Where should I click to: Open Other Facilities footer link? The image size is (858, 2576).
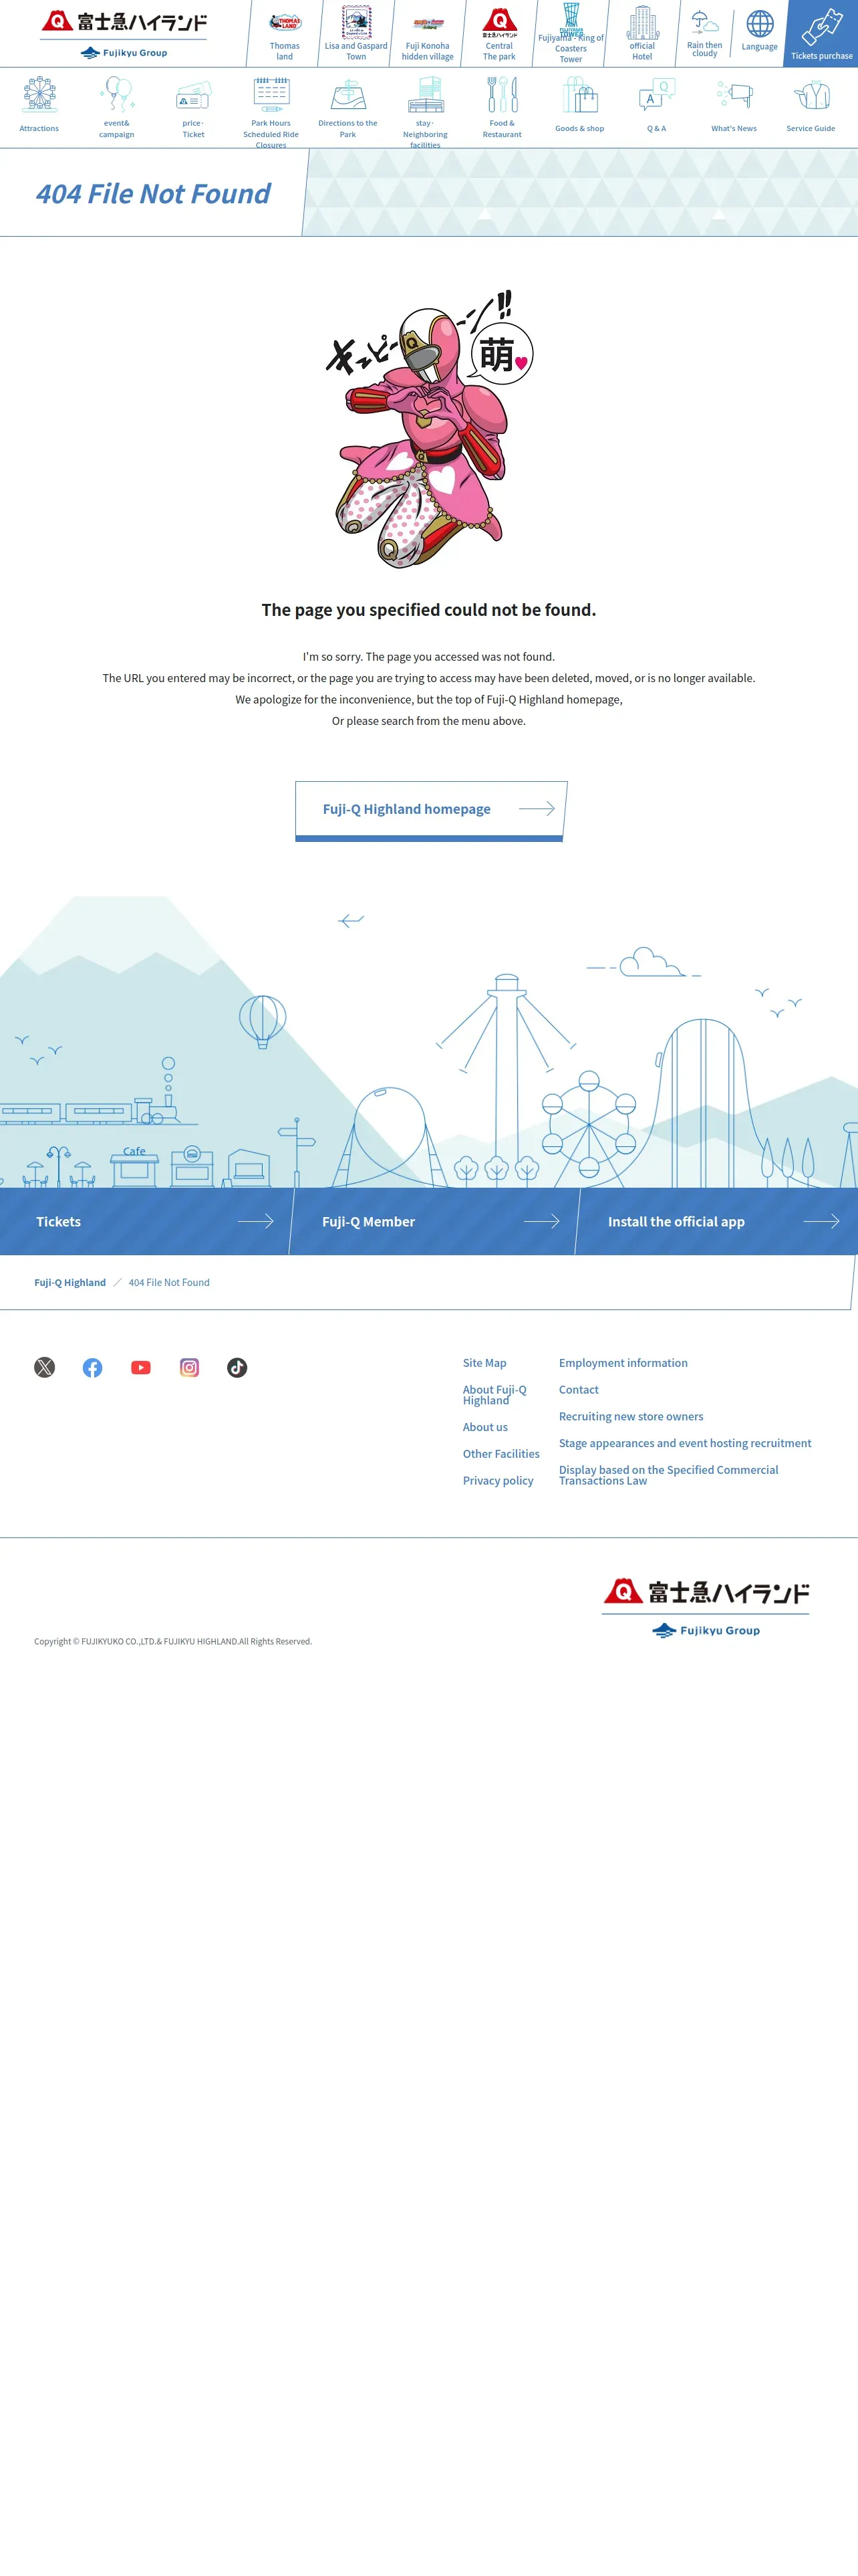pyautogui.click(x=501, y=1454)
